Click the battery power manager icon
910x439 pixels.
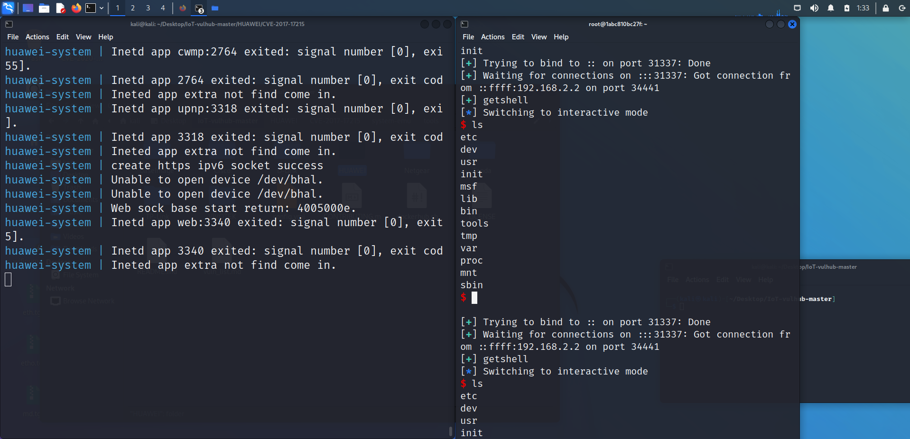(x=847, y=8)
